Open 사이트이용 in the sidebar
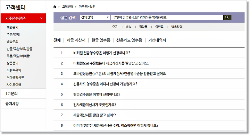Image resolution: width=250 pixels, height=135 pixels. tap(14, 84)
